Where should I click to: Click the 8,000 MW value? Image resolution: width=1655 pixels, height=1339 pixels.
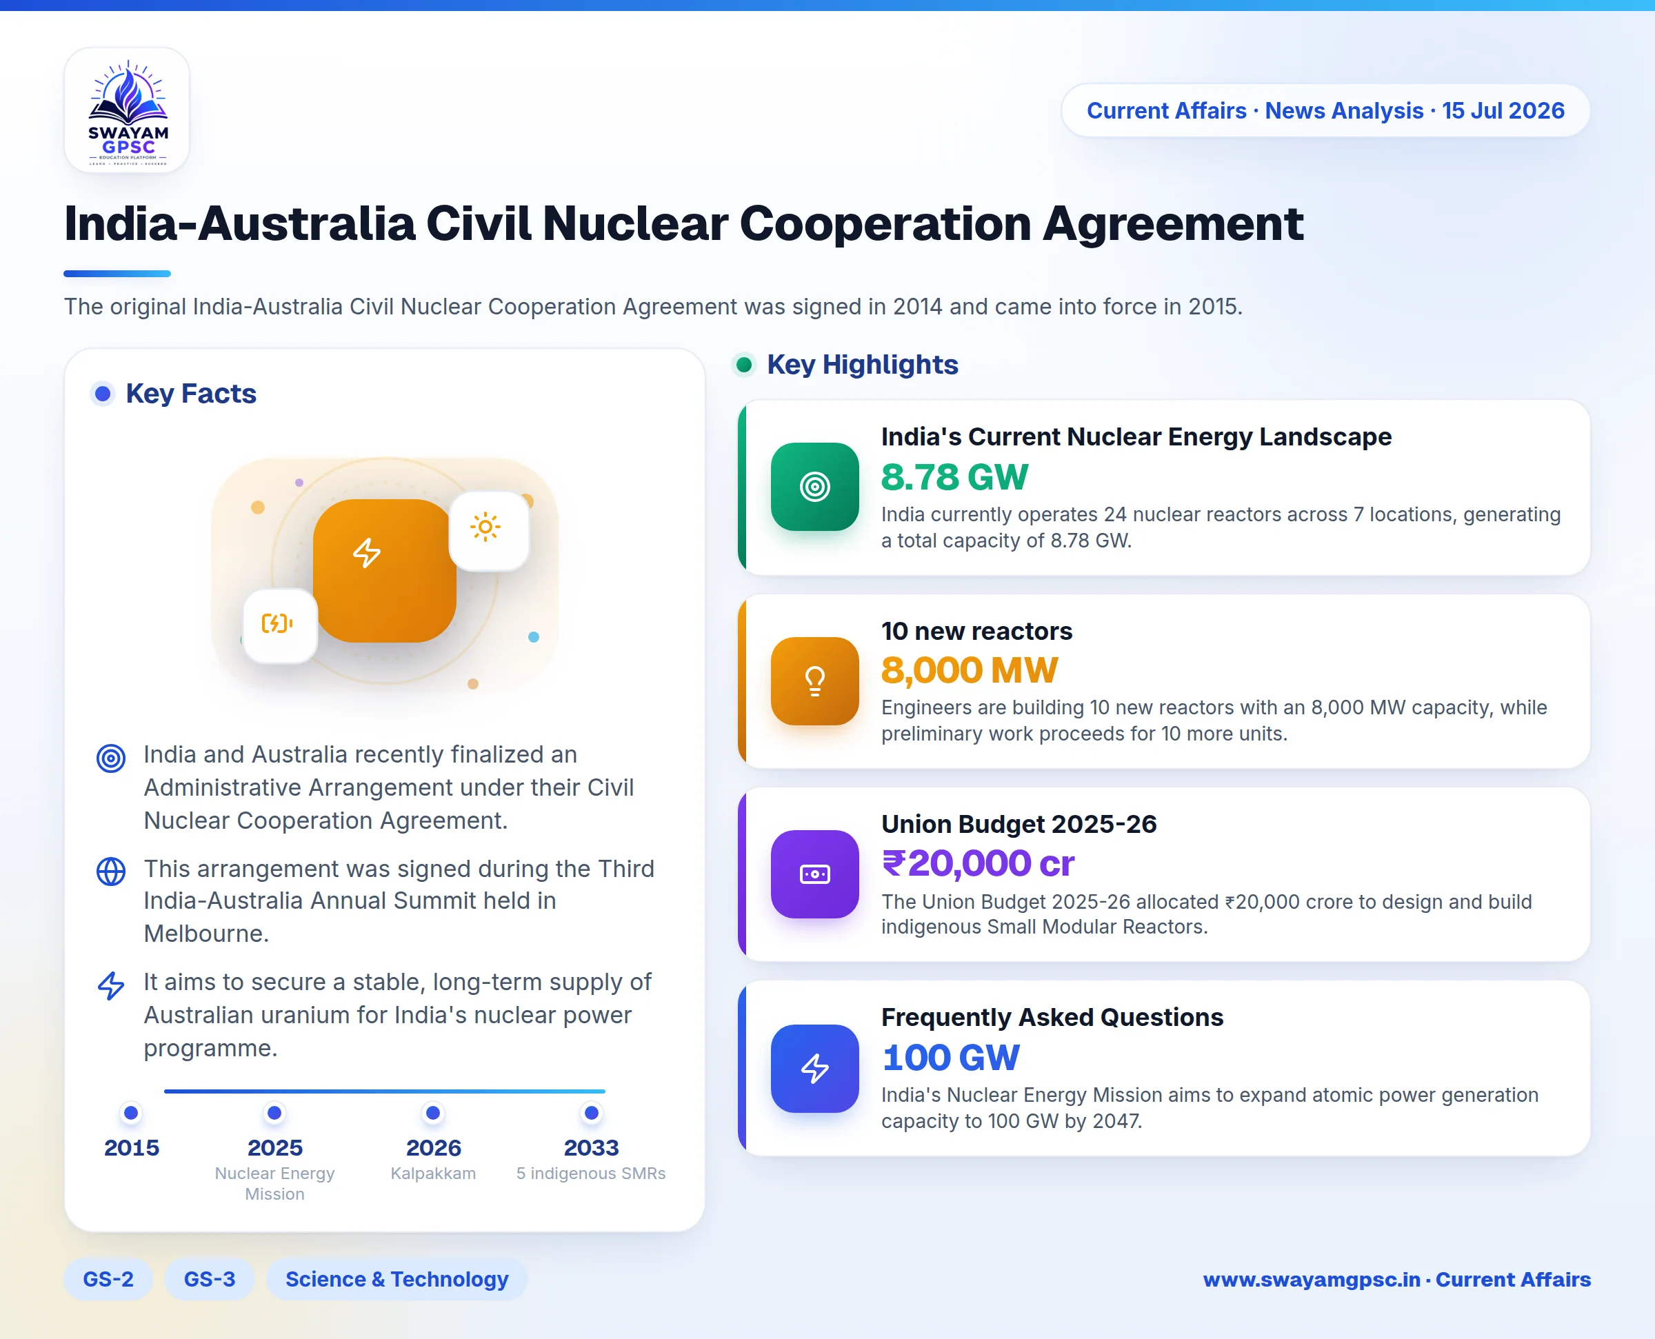click(969, 669)
